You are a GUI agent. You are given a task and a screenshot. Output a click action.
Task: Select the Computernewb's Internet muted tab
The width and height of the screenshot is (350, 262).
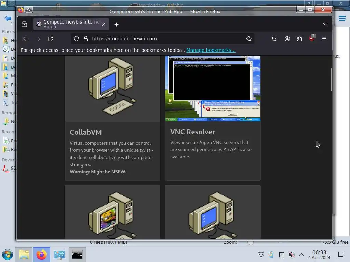(71, 24)
